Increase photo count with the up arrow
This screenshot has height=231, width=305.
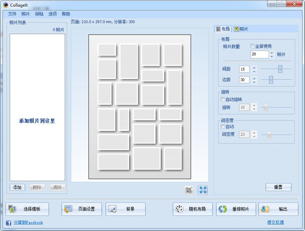click(x=271, y=52)
